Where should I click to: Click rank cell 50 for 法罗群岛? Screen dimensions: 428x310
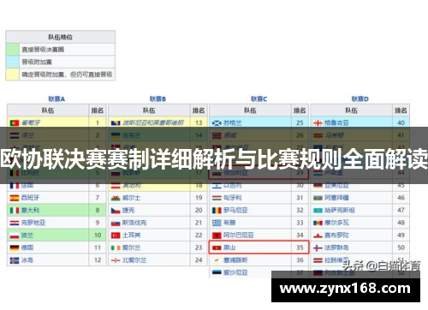click(x=401, y=247)
